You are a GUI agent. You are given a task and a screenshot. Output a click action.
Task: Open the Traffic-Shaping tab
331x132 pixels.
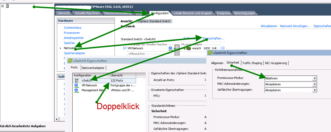click(252, 63)
